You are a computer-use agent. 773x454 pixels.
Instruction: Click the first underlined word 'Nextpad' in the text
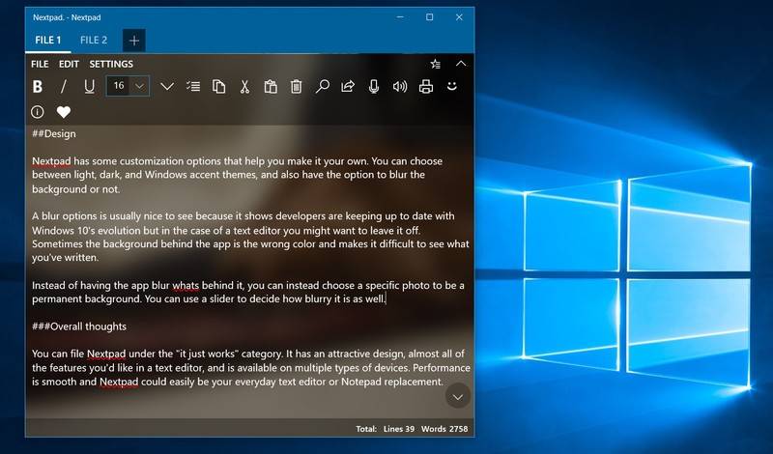point(51,161)
